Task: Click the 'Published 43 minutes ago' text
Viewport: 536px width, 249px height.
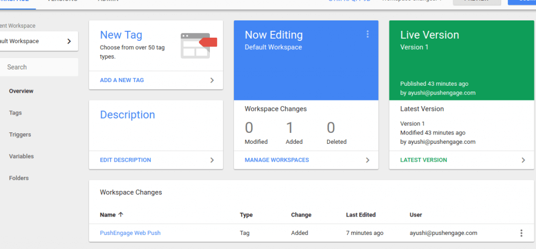Action: [434, 84]
